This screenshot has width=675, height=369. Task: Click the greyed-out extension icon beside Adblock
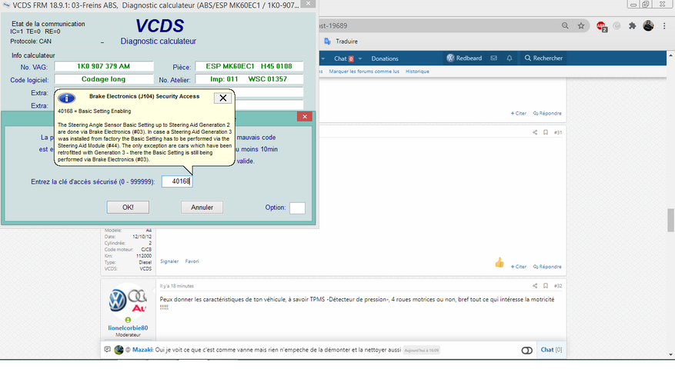pyautogui.click(x=617, y=26)
